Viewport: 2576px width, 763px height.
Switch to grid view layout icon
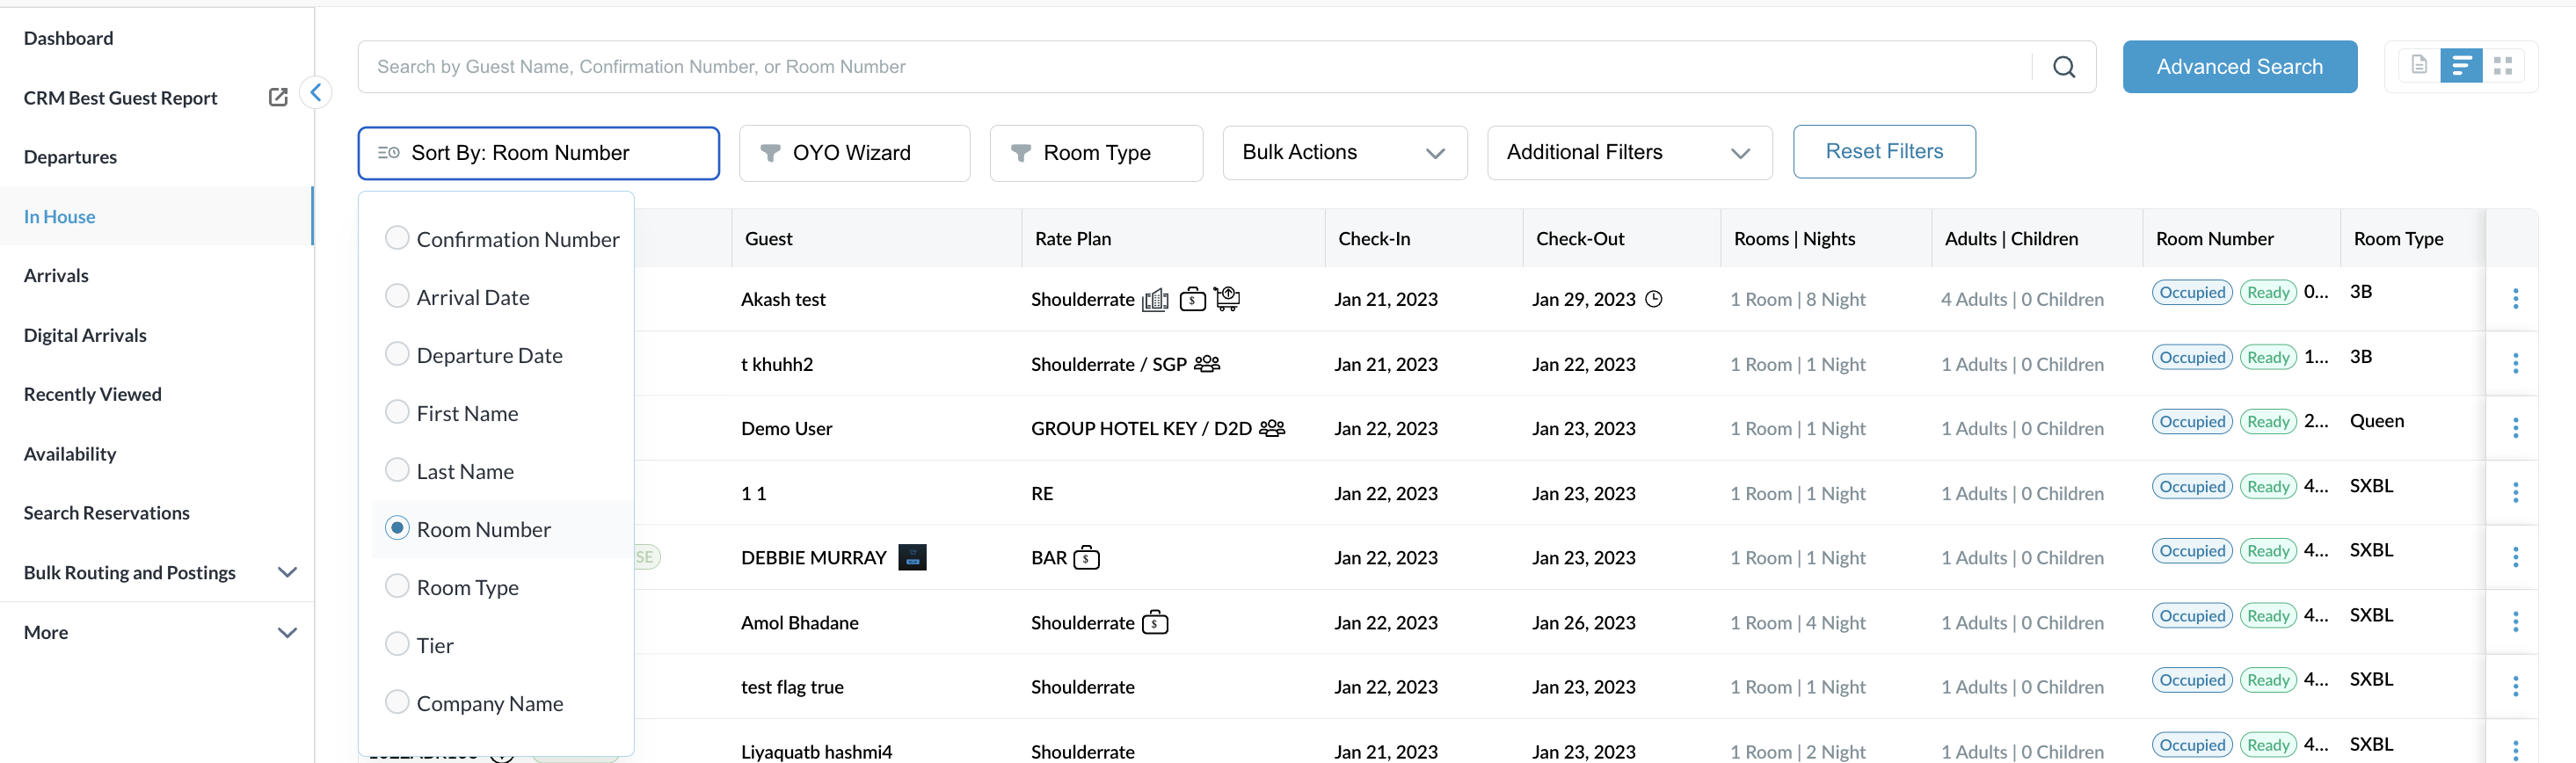(2502, 66)
